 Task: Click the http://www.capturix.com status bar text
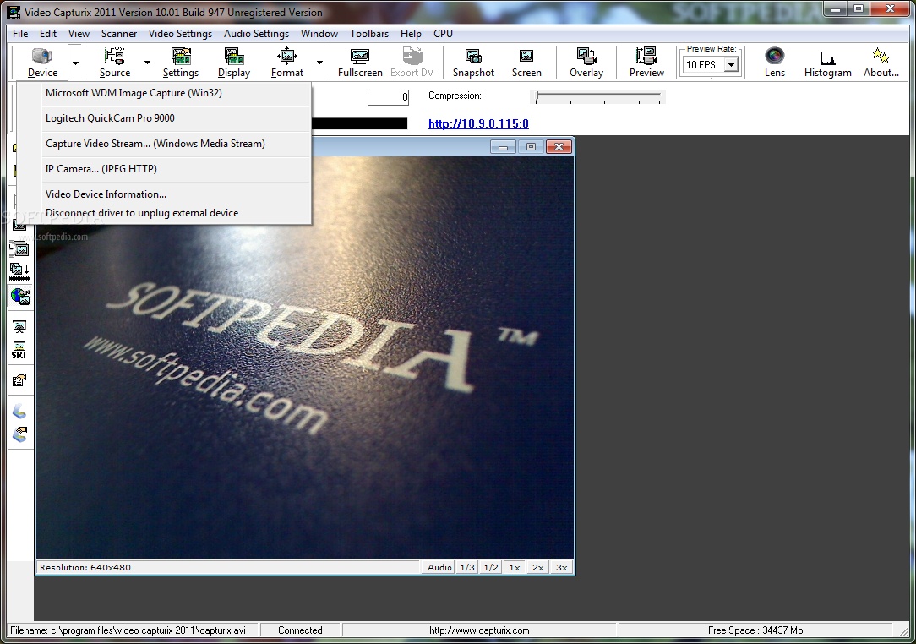click(x=479, y=630)
